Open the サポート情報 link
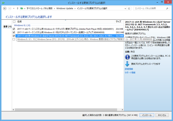This screenshot has width=173, height=121. 130,73
